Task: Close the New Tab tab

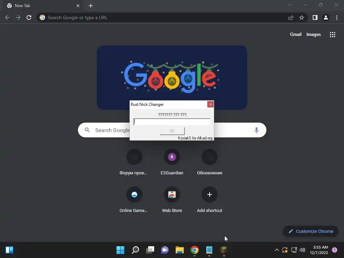Action: point(78,6)
